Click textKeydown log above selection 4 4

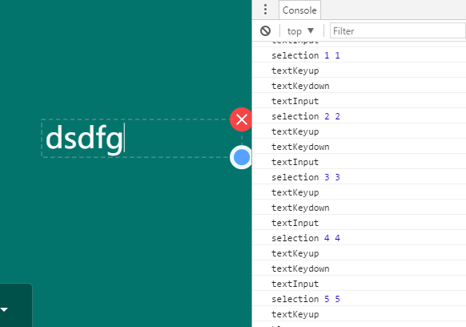(359, 208)
